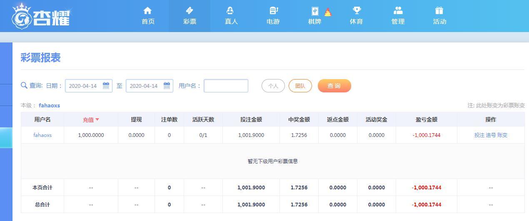The image size is (529, 221).
Task: Click the 体育 trophy icon
Action: pyautogui.click(x=357, y=10)
